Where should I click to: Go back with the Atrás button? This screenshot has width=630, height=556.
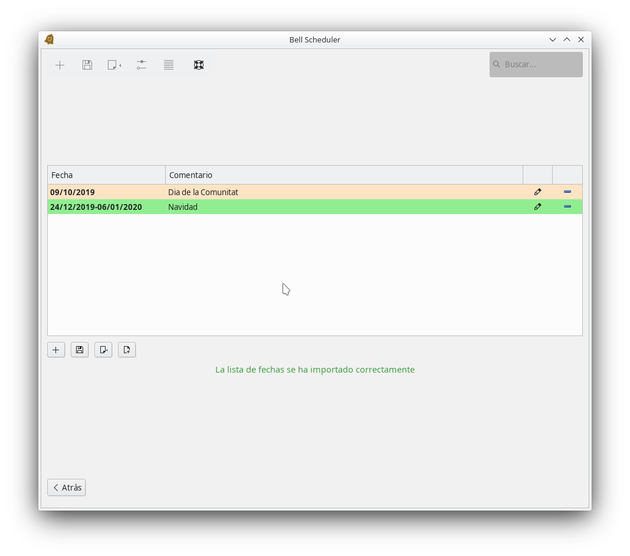(67, 488)
